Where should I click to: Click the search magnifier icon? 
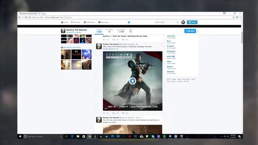(x=177, y=22)
